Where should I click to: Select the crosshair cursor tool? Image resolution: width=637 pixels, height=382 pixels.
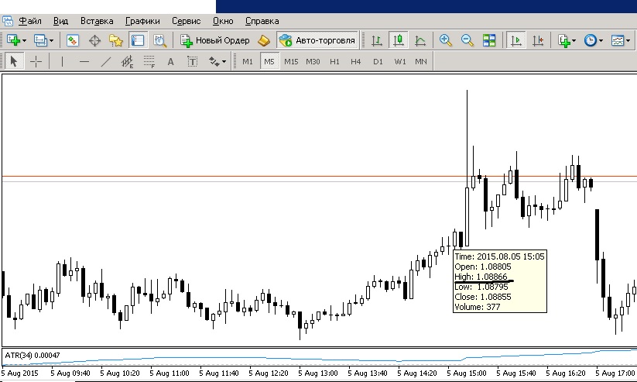pyautogui.click(x=36, y=61)
